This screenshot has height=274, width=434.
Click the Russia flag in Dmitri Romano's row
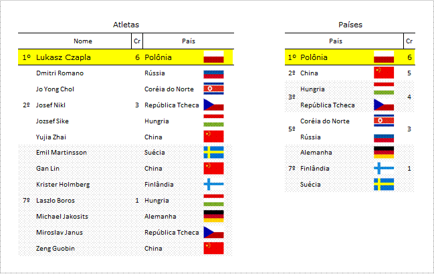(x=214, y=75)
